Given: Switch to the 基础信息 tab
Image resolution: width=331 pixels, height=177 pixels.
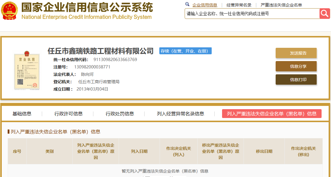Looking at the screenshot, I should 22,114.
